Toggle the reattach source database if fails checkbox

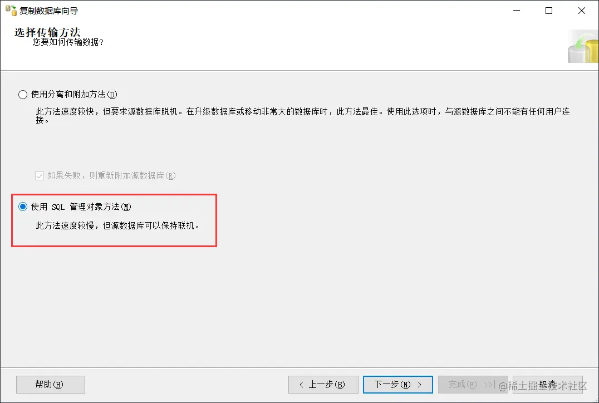click(40, 176)
